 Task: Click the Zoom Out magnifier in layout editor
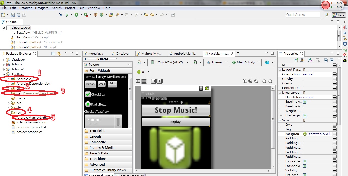(264, 81)
